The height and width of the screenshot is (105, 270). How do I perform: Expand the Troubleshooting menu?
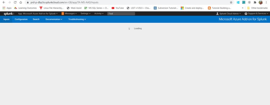pyautogui.click(x=77, y=19)
